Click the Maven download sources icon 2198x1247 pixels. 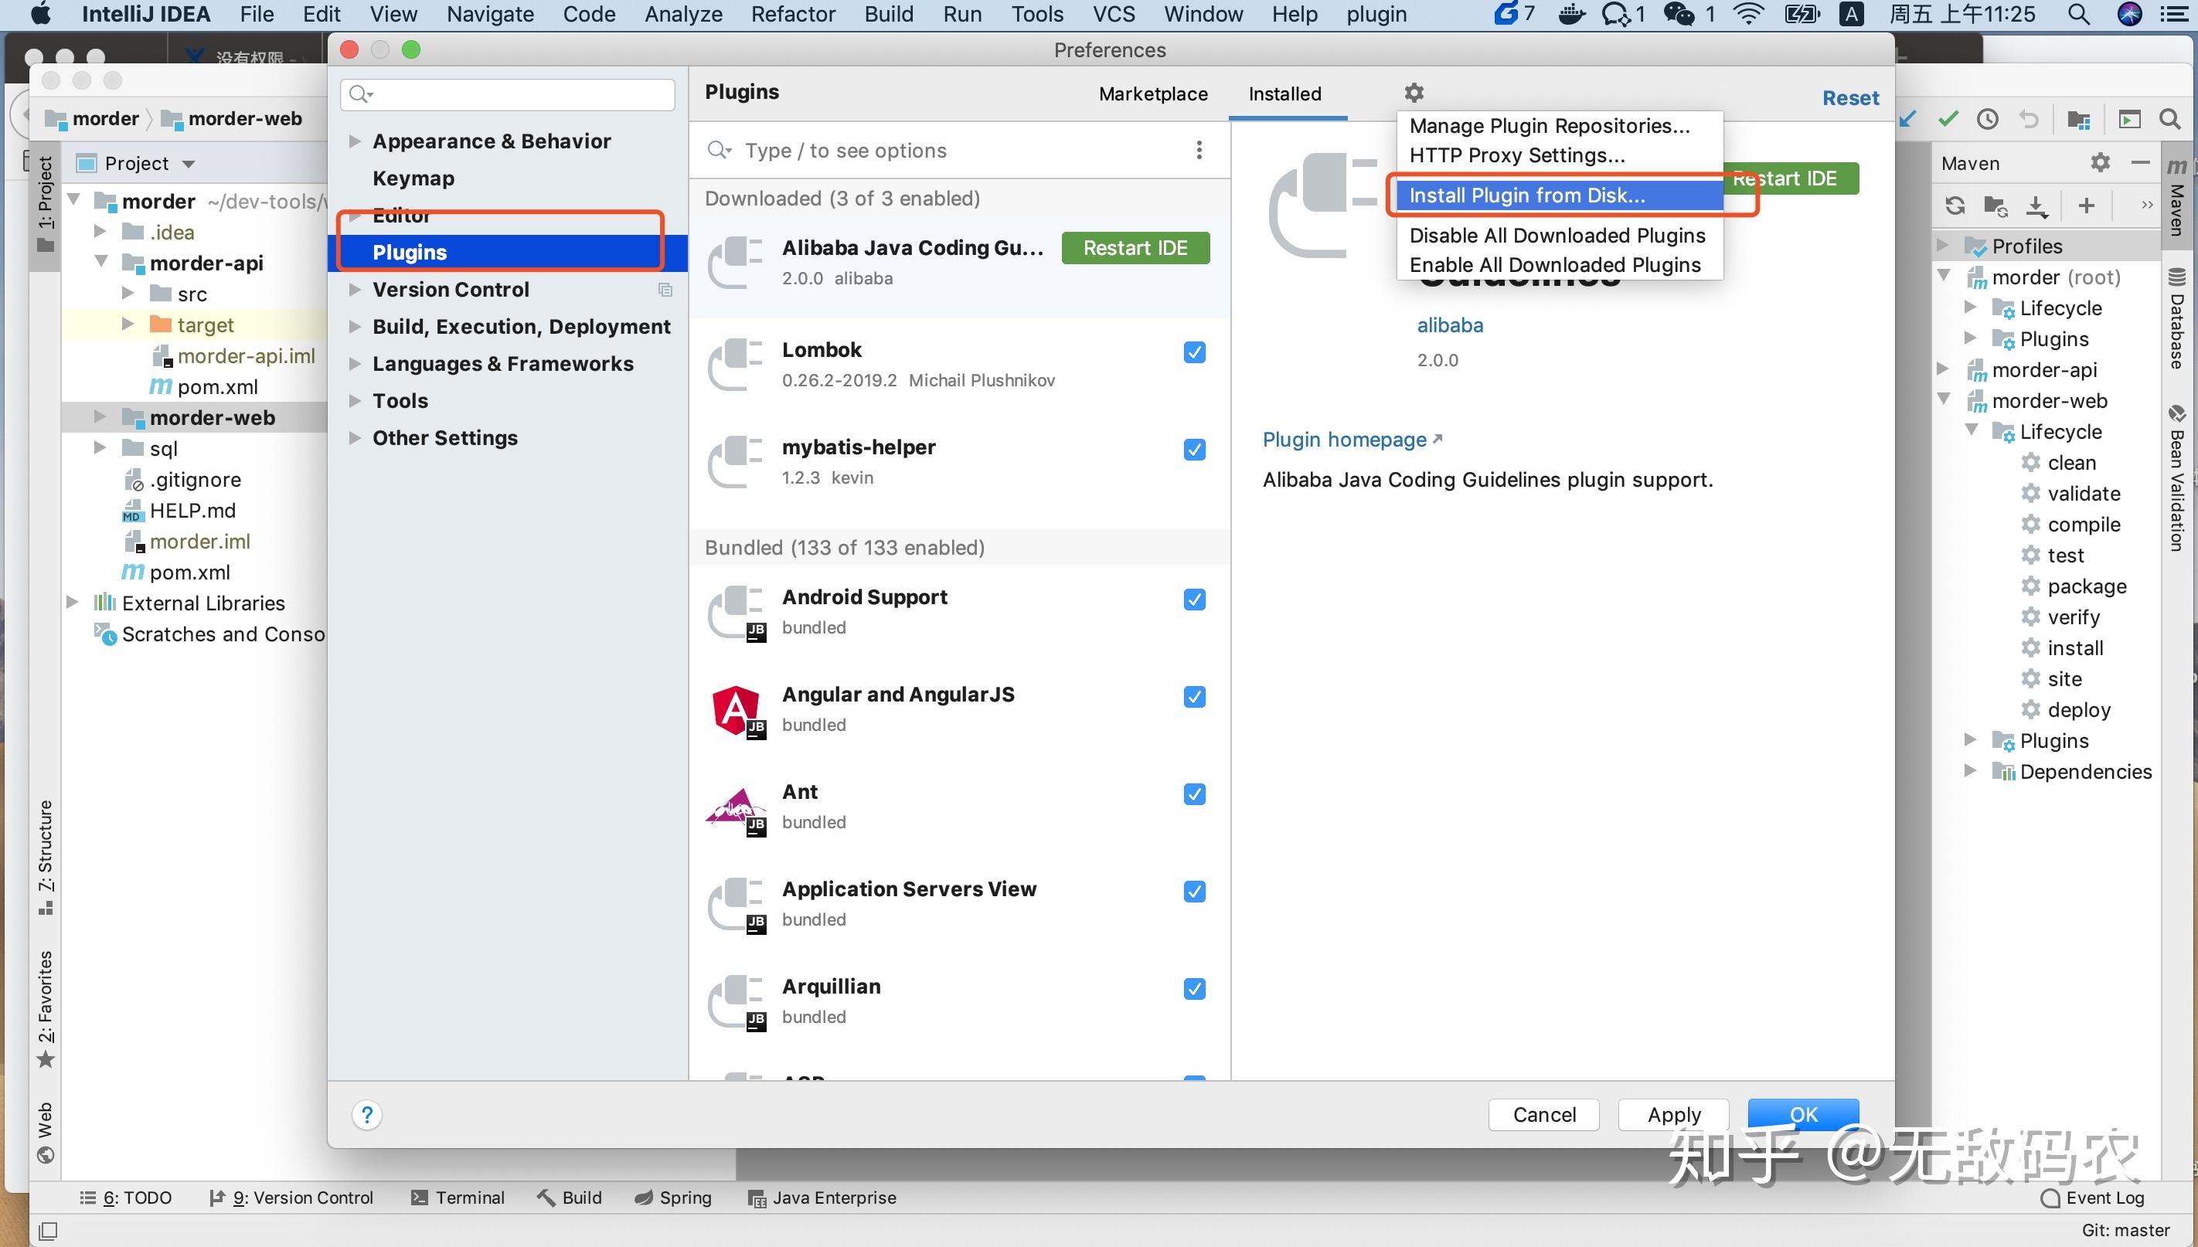(x=2036, y=206)
